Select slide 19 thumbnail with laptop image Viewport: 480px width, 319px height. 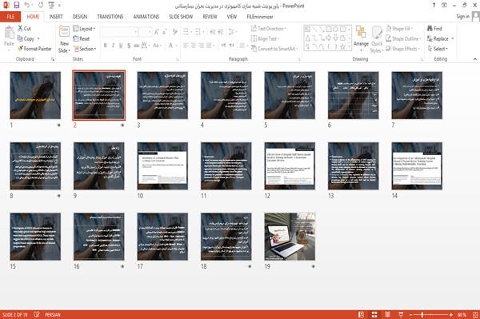tap(290, 237)
